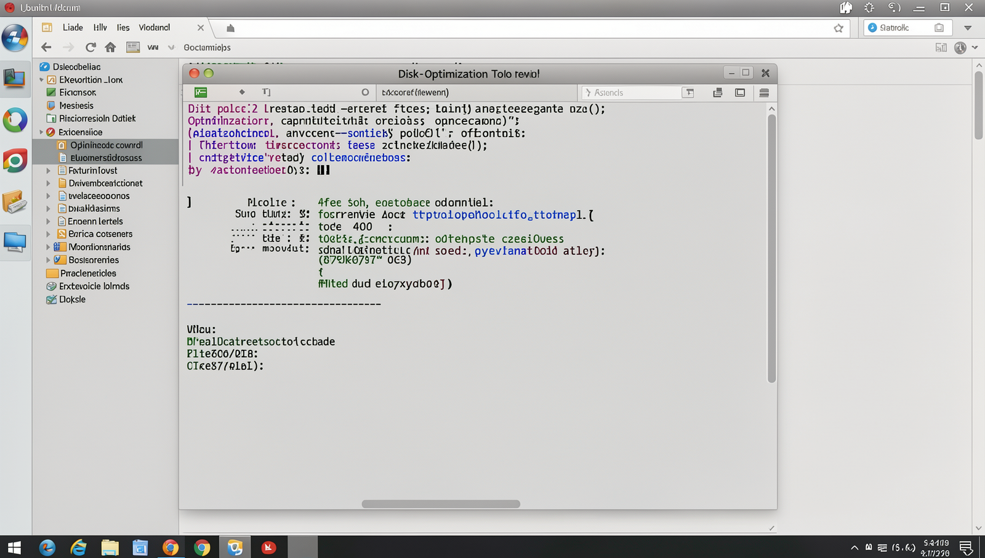Click the Asiencls search field
The width and height of the screenshot is (985, 558).
[x=631, y=92]
